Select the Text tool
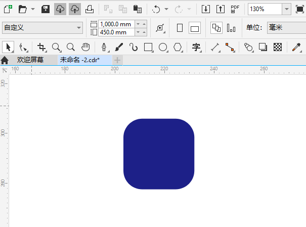 coord(196,48)
